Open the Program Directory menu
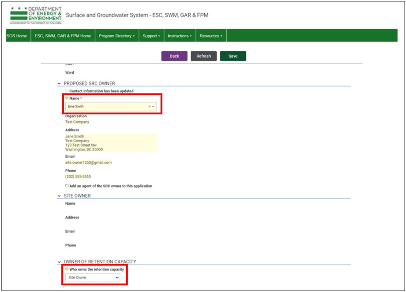406x292 pixels. 117,36
